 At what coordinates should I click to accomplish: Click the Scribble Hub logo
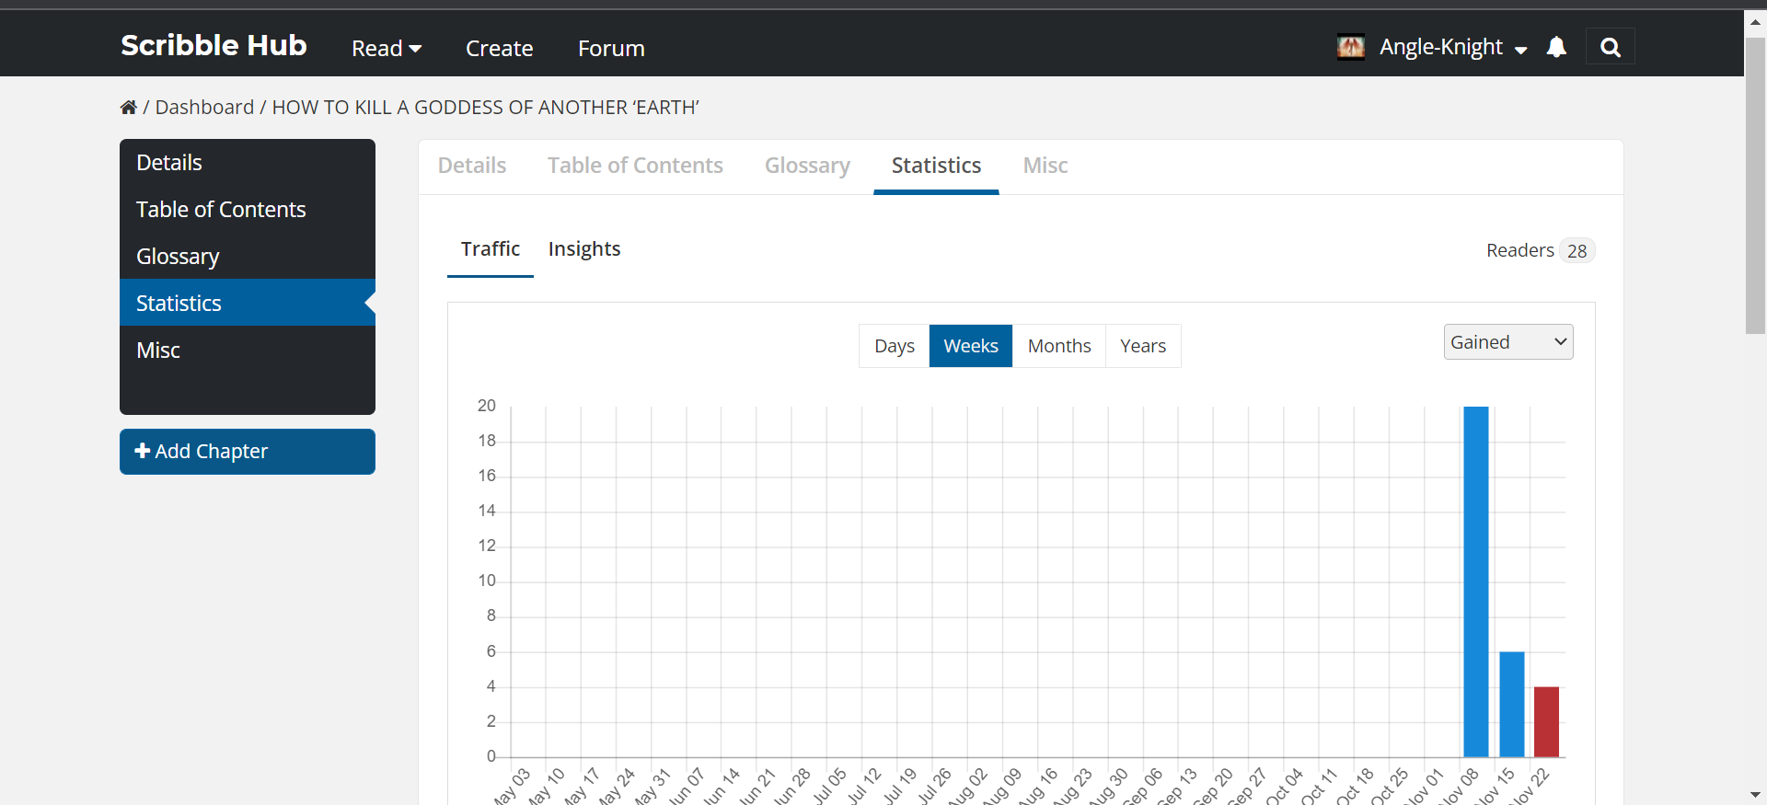[214, 46]
